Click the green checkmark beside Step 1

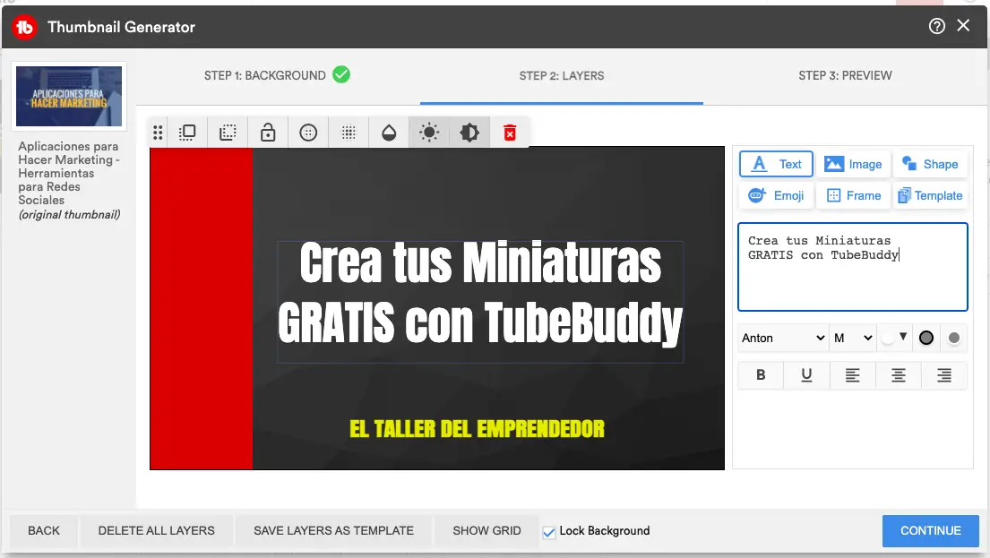[341, 74]
